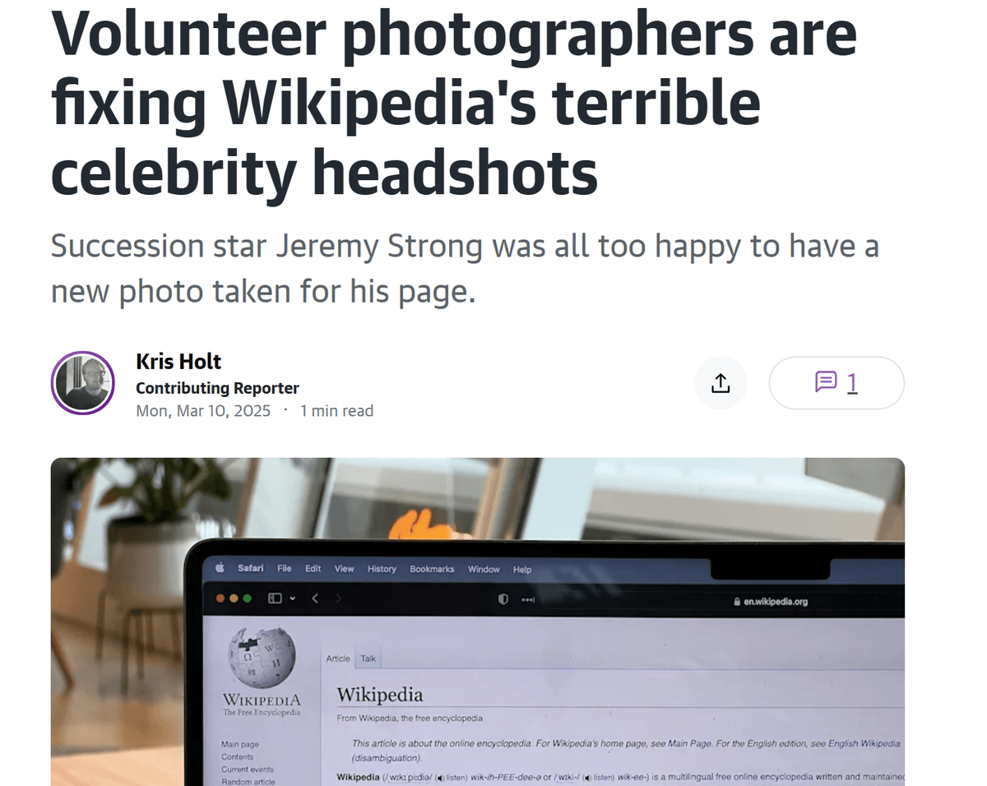Viewport: 987px width, 786px height.
Task: Open the comments speech bubble icon
Action: point(826,382)
